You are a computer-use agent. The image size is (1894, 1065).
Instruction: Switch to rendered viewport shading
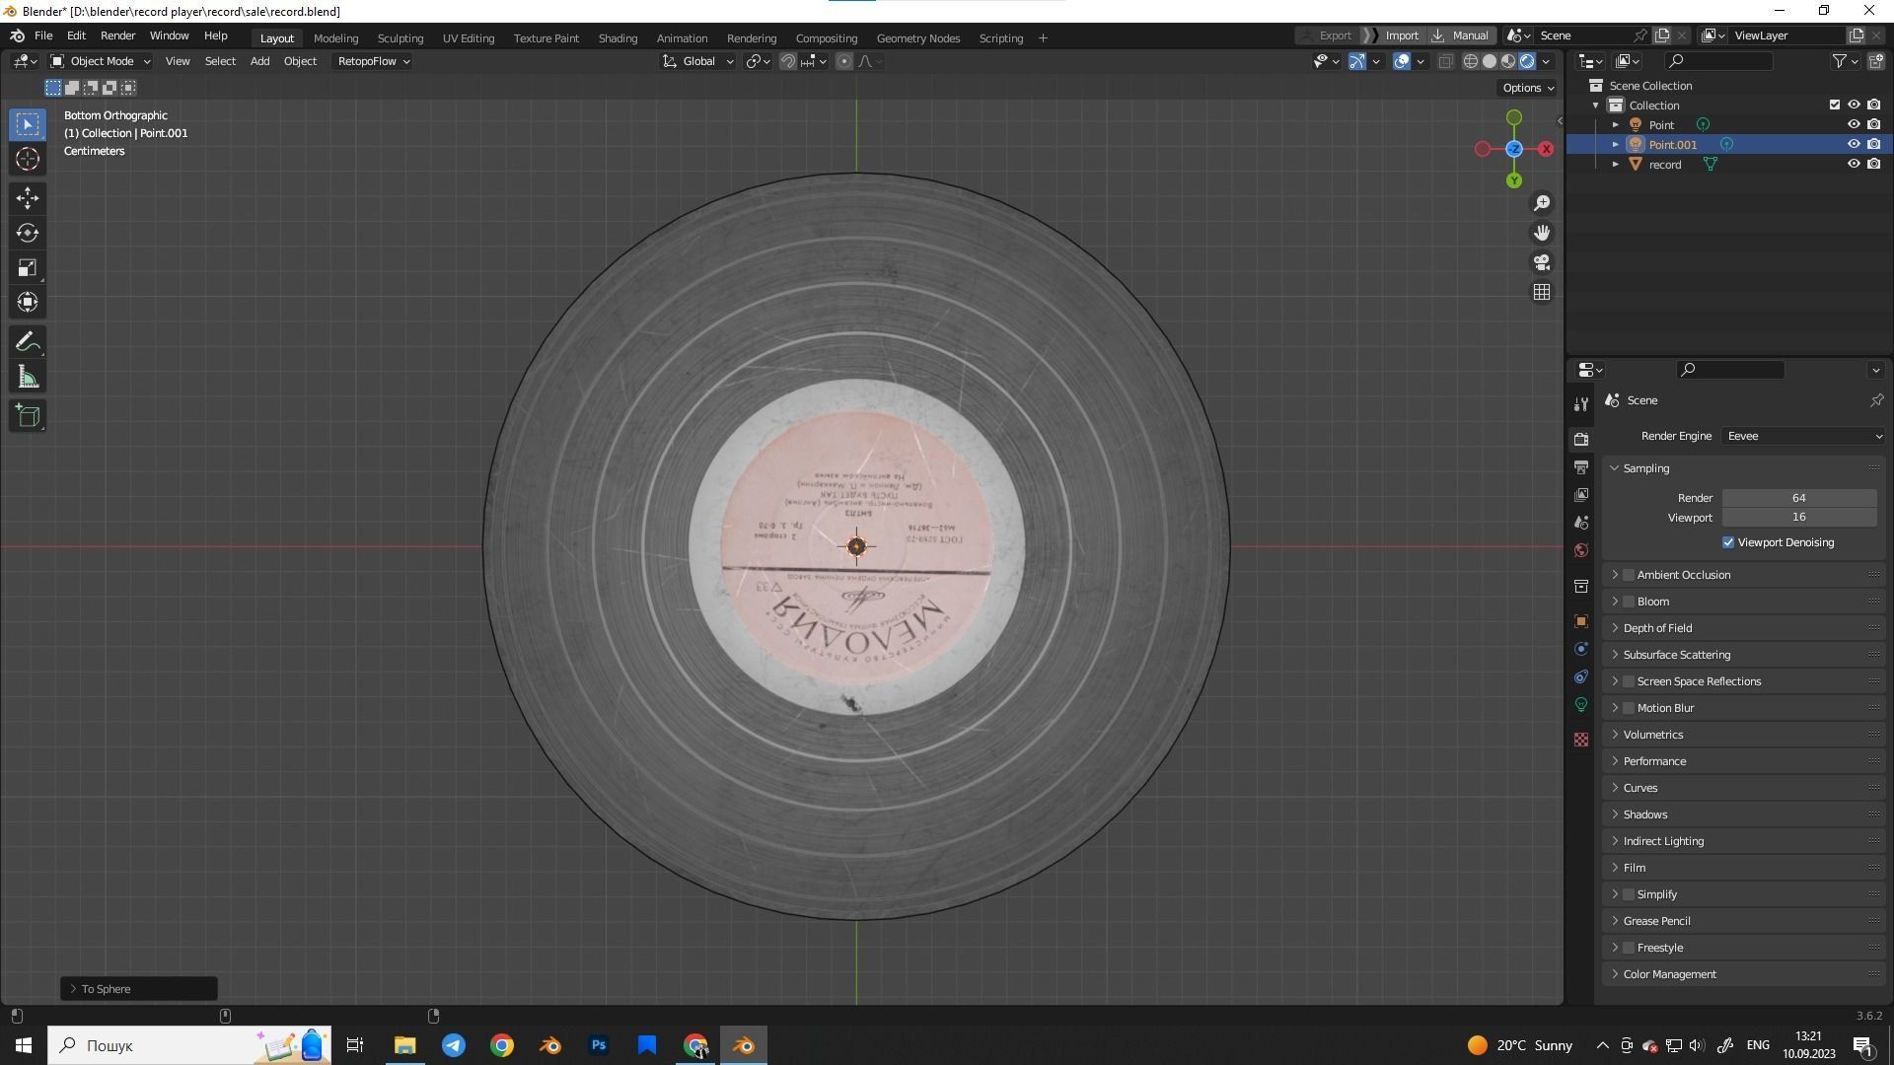1527,61
